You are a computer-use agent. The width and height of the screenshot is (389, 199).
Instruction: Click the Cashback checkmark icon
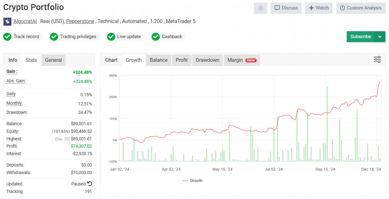pyautogui.click(x=156, y=37)
